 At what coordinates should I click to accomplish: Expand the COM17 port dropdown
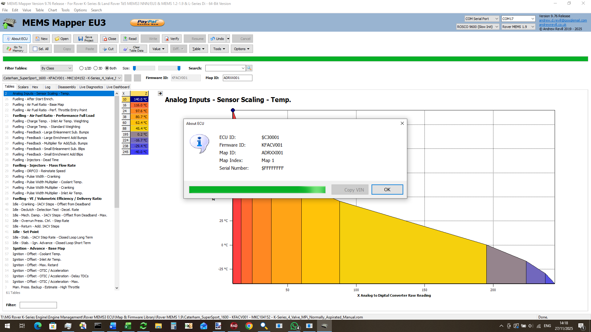[533, 19]
